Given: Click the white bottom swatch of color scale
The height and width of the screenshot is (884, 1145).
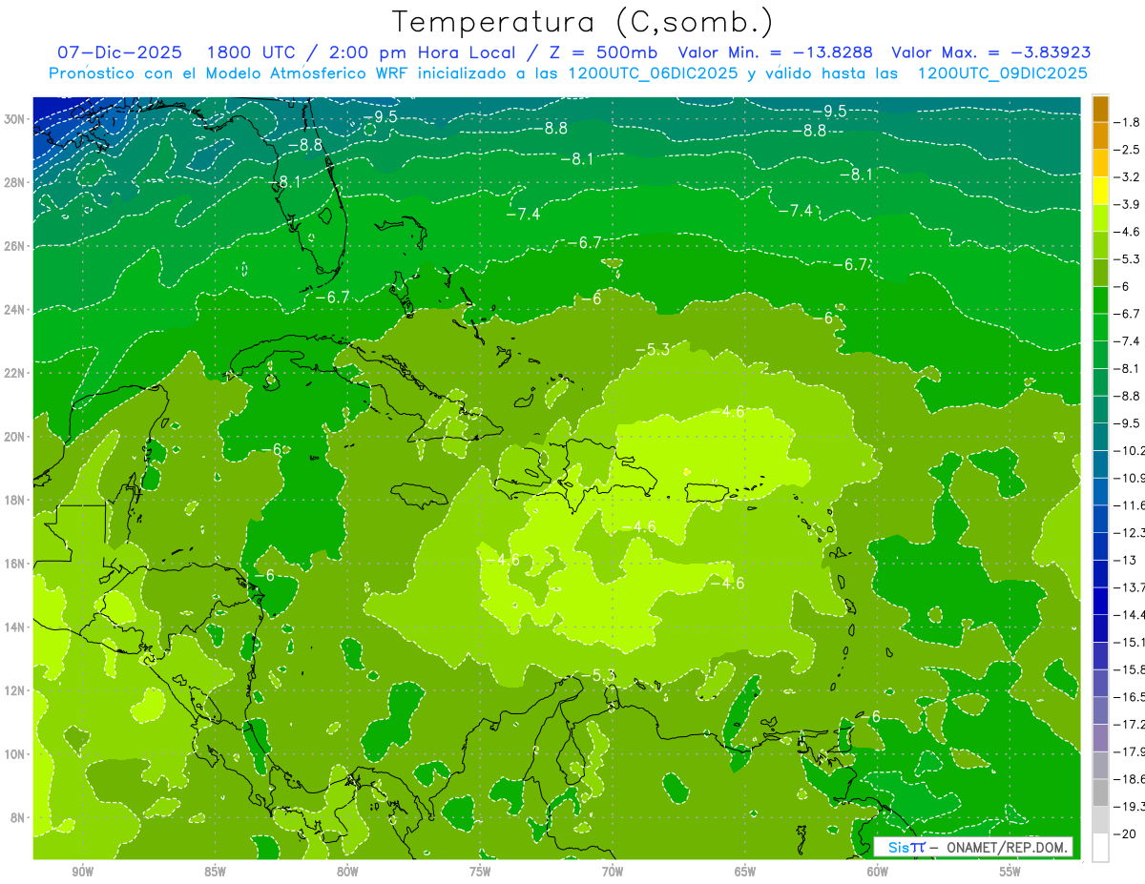Looking at the screenshot, I should [x=1100, y=847].
